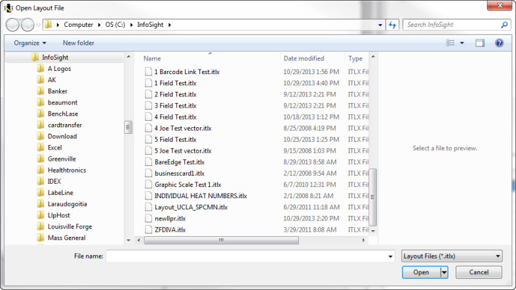Click the Open button's split dropdown arrow
This screenshot has height=290, width=516.
pos(445,272)
